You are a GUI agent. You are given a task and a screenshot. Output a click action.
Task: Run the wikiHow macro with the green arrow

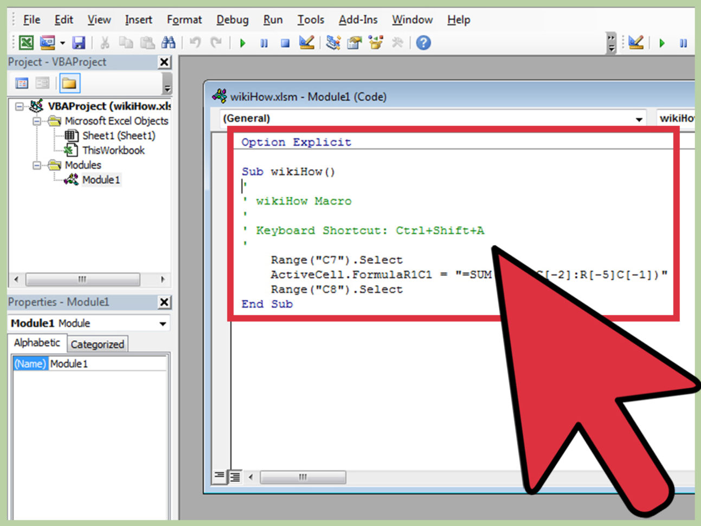point(242,42)
